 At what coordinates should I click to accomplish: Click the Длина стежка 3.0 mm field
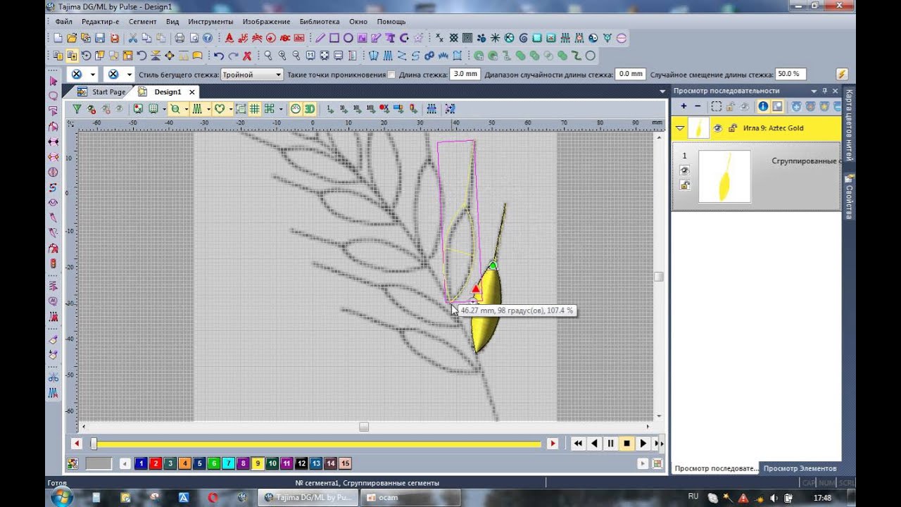tap(465, 74)
